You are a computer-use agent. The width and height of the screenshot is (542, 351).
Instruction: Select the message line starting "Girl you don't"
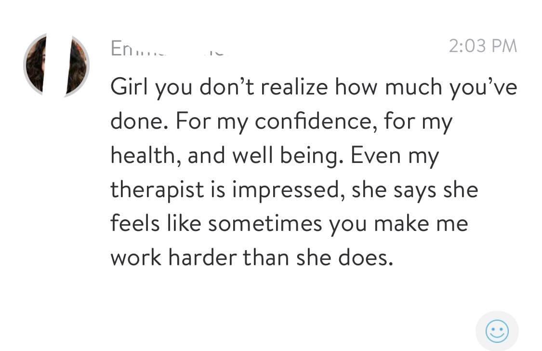click(x=314, y=87)
